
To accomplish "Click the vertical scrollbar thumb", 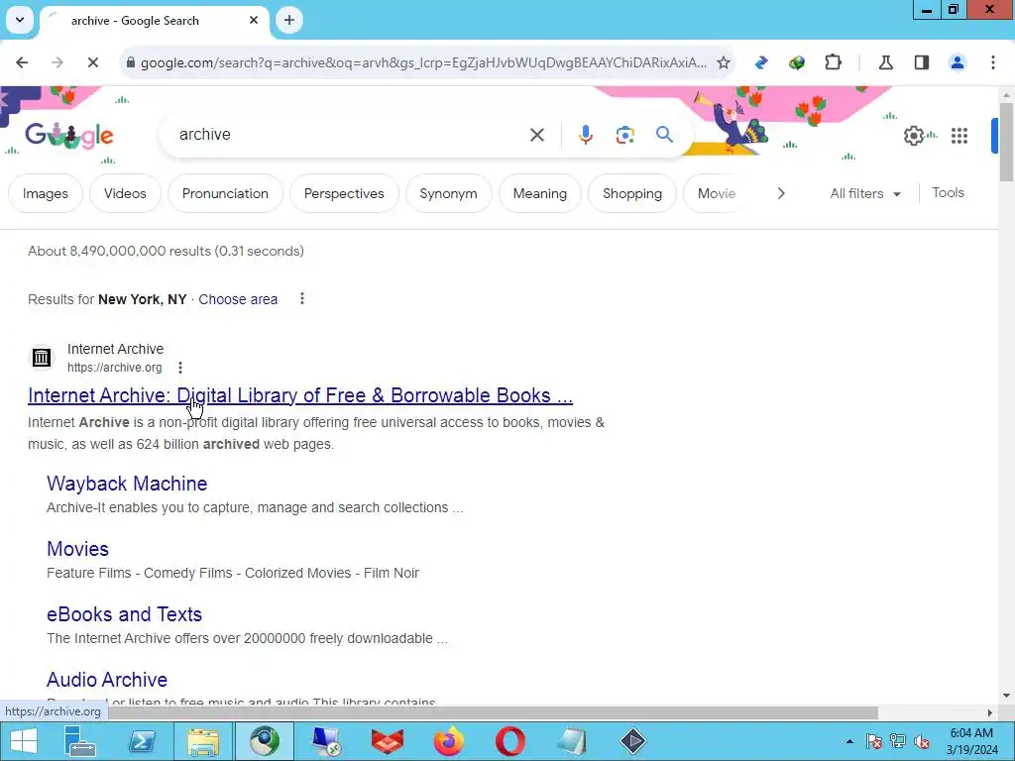I will click(1006, 141).
